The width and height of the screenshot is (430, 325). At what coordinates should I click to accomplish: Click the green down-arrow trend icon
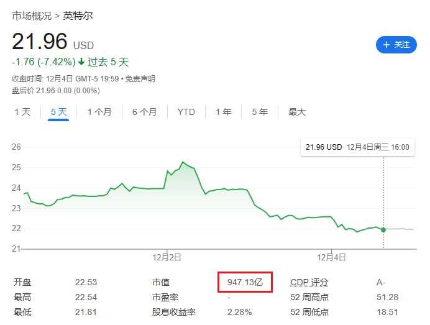pyautogui.click(x=81, y=62)
